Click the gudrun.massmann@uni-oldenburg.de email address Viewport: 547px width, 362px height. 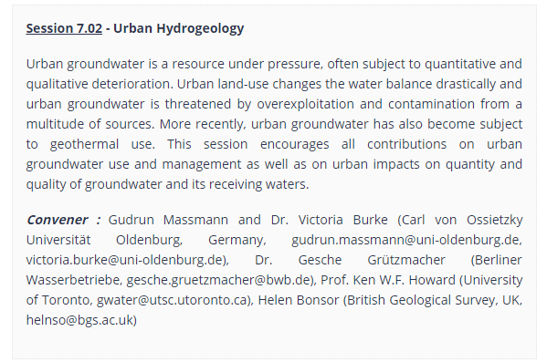tap(406, 240)
